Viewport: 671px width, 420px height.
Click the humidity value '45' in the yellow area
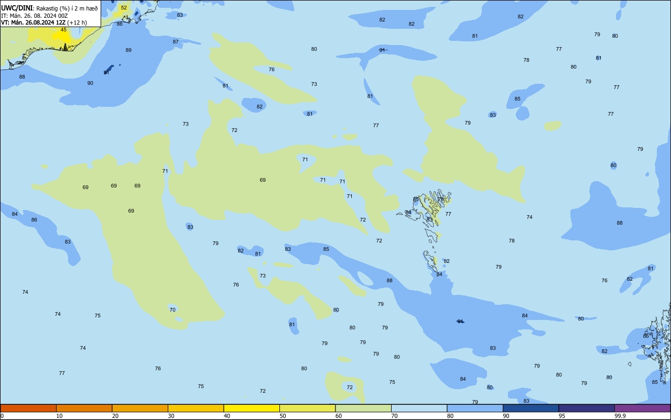point(63,30)
